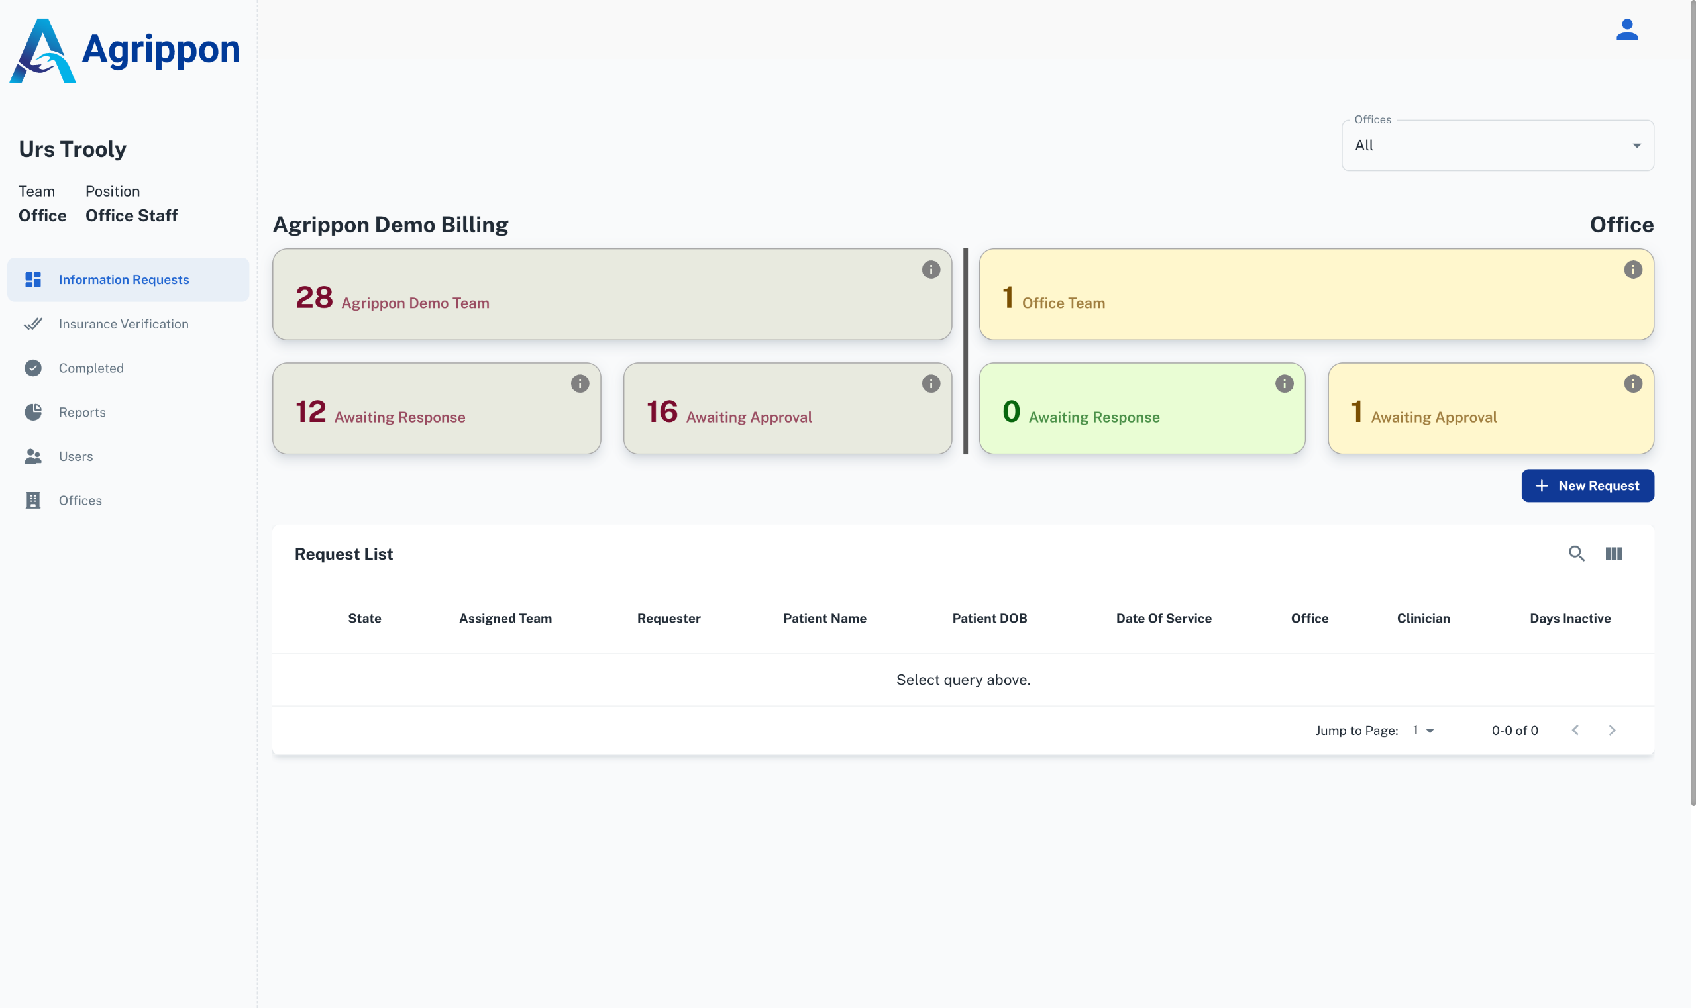This screenshot has width=1696, height=1008.
Task: Open Insurance Verification in the sidebar
Action: pos(124,324)
